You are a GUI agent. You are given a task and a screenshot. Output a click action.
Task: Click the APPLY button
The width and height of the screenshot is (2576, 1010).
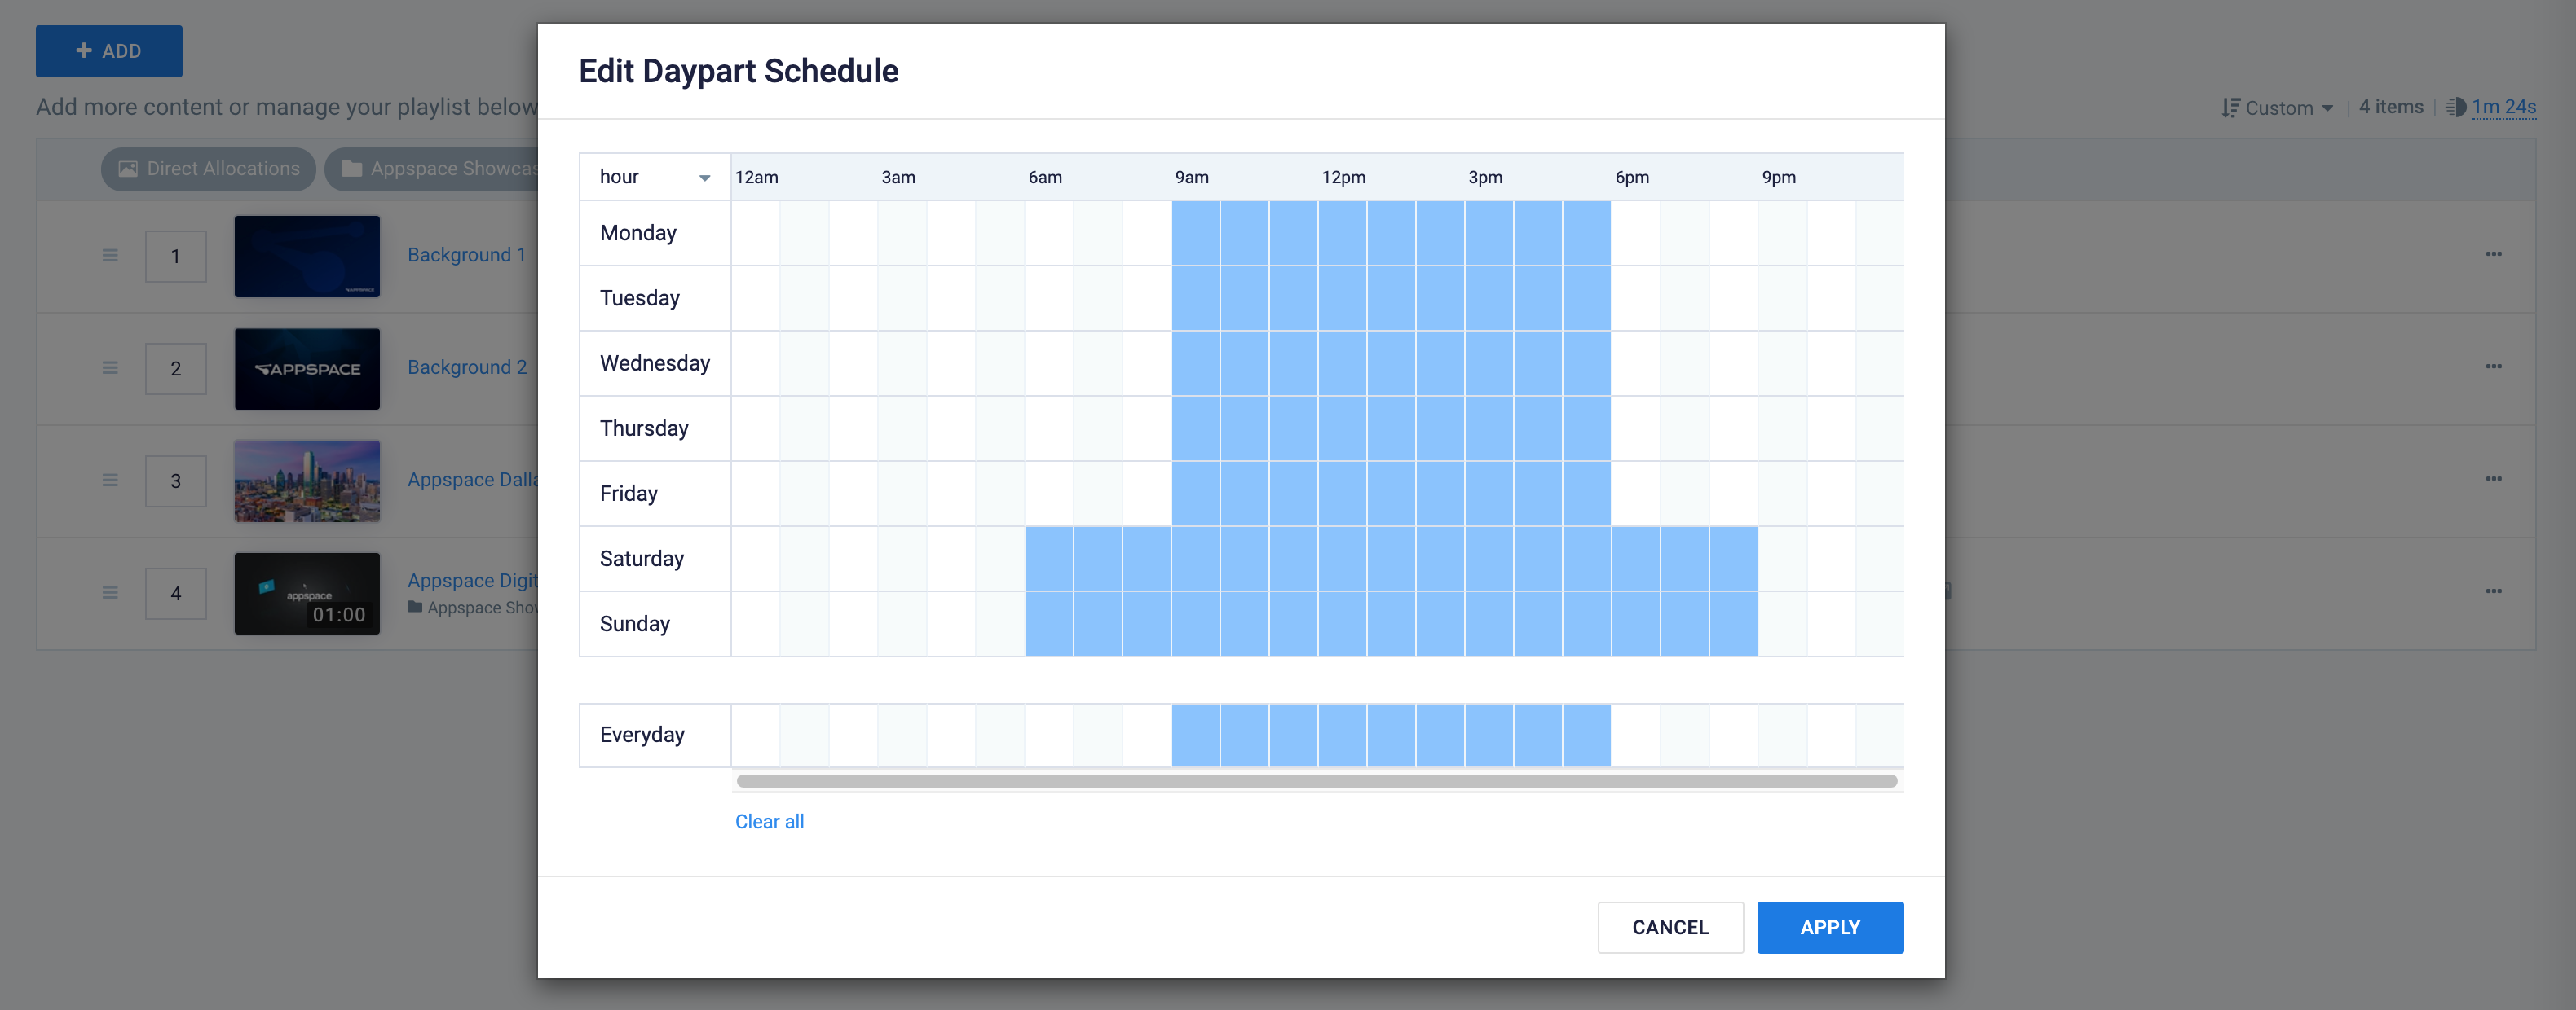pyautogui.click(x=1830, y=927)
